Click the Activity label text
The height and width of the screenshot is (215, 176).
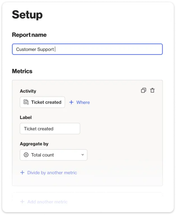(x=28, y=91)
